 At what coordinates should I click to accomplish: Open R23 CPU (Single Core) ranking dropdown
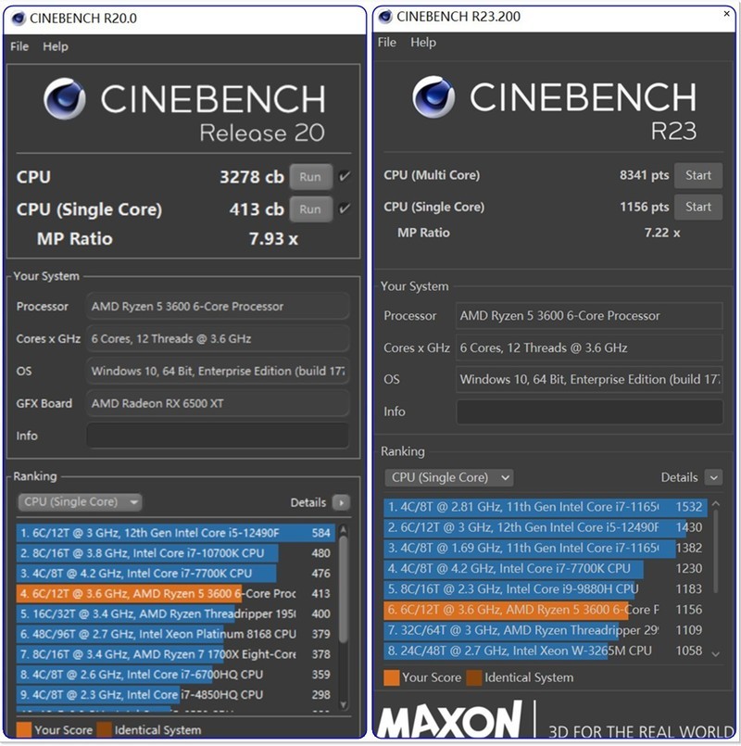pyautogui.click(x=449, y=477)
